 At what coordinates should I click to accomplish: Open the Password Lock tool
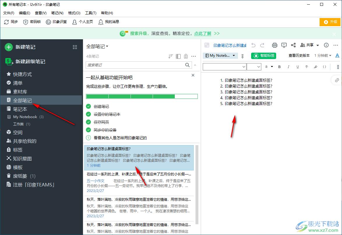click(x=32, y=22)
